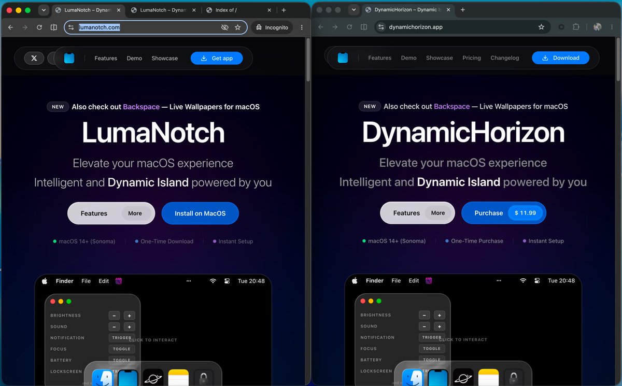Click the blue logo icon in DynamicHorizon navbar

(343, 58)
